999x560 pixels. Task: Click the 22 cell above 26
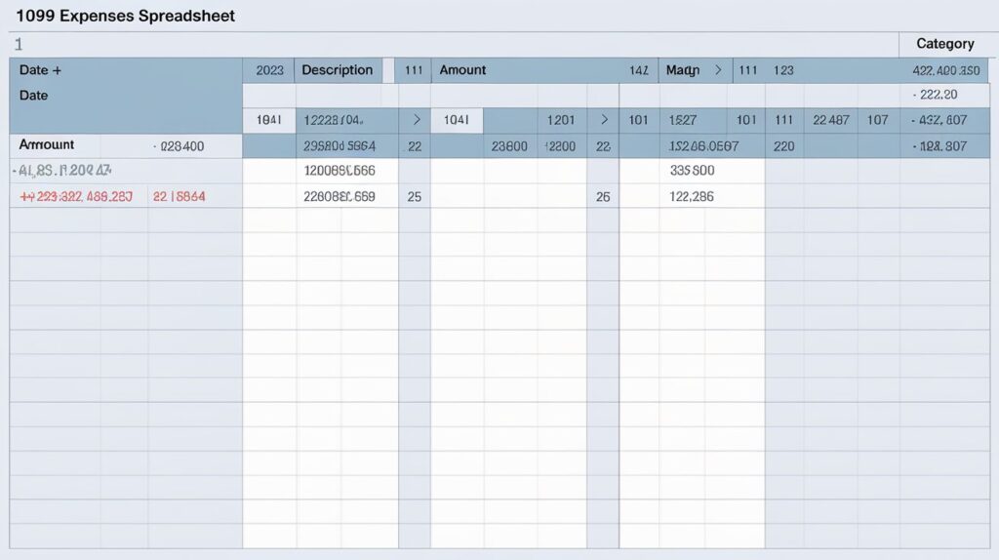pos(603,146)
